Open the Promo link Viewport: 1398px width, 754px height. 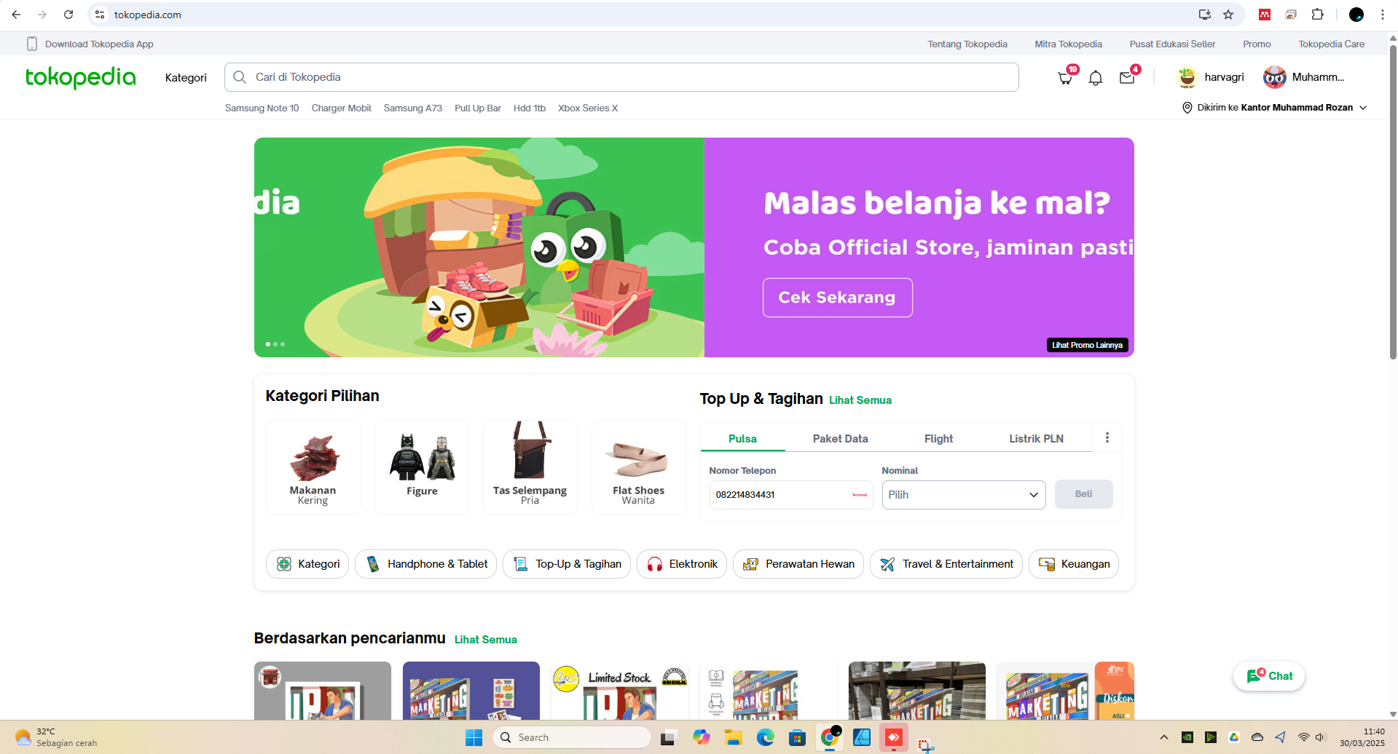(1257, 44)
